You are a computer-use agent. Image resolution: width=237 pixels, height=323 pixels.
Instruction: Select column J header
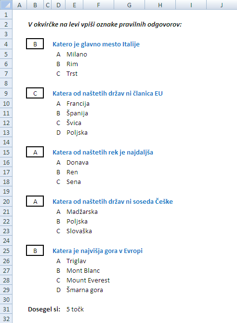pos(222,5)
